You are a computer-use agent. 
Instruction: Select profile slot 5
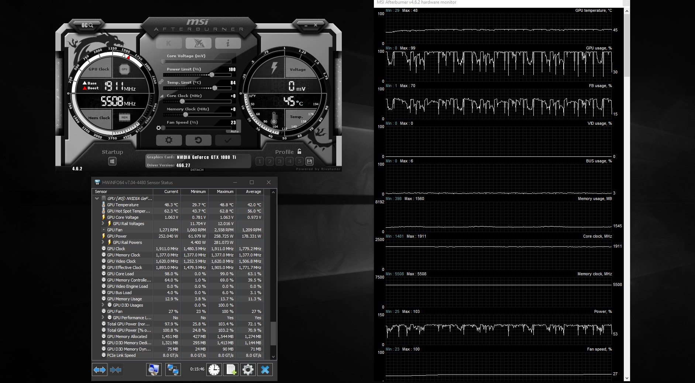click(300, 161)
